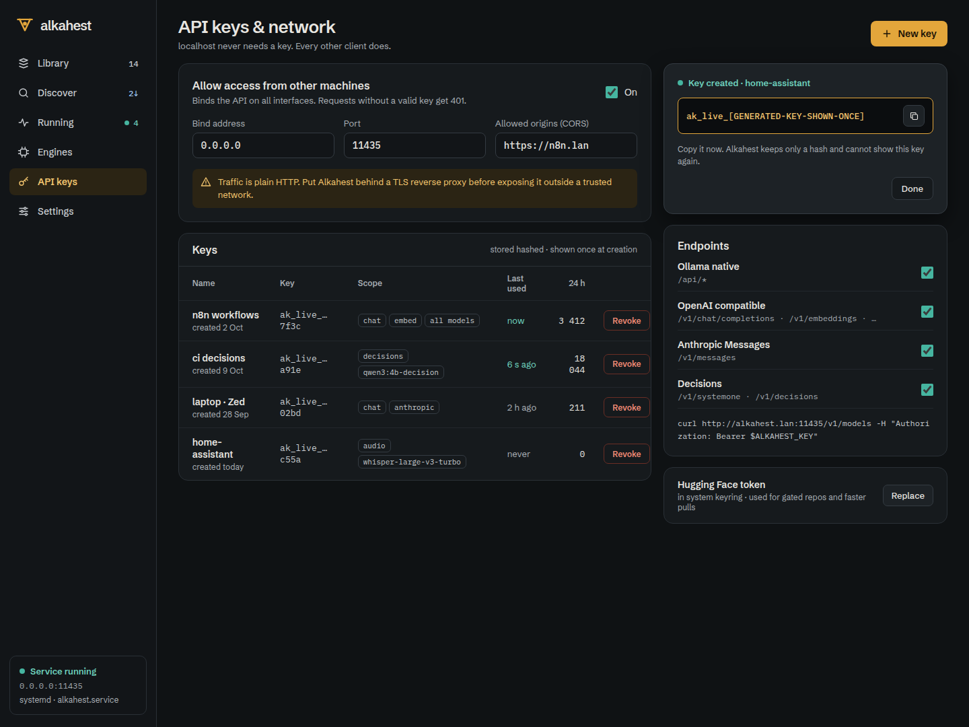Open Discover via magnifier icon
969x727 pixels.
tap(24, 93)
